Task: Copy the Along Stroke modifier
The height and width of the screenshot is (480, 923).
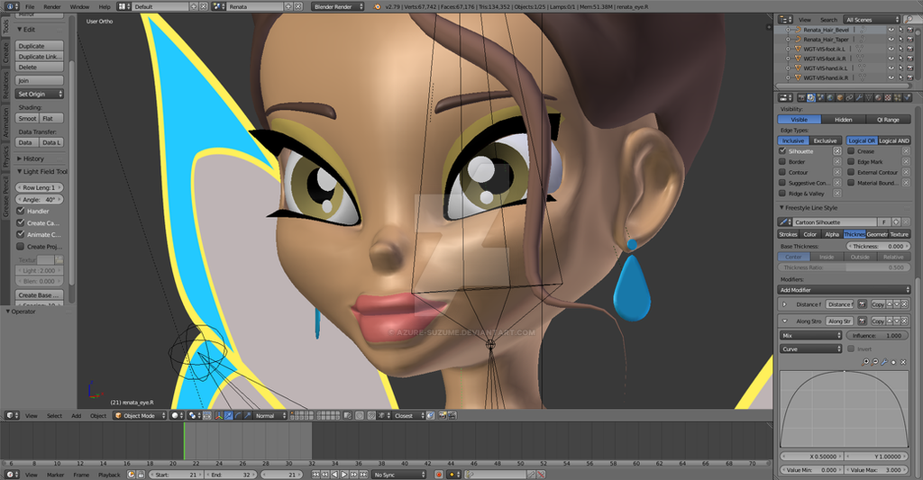Action: (878, 322)
